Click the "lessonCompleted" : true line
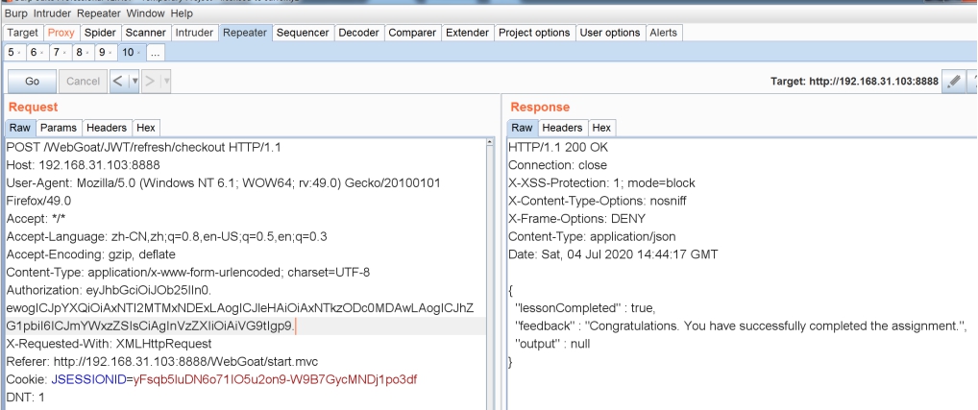Viewport: 978px width, 410px height. [x=586, y=308]
